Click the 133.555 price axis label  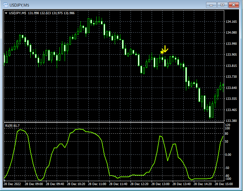click(x=231, y=98)
